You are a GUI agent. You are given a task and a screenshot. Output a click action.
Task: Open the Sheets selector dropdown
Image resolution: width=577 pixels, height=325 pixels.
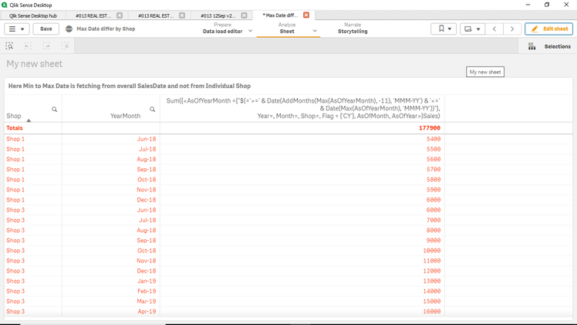(x=472, y=29)
